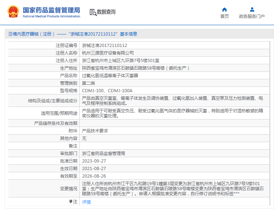The width and height of the screenshot is (274, 211).
Task: Click the 其他内容 label
Action: tap(69, 139)
